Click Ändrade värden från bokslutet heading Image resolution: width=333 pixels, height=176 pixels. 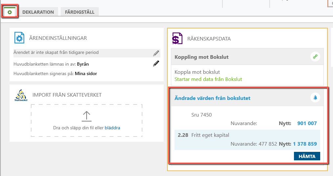(x=212, y=98)
